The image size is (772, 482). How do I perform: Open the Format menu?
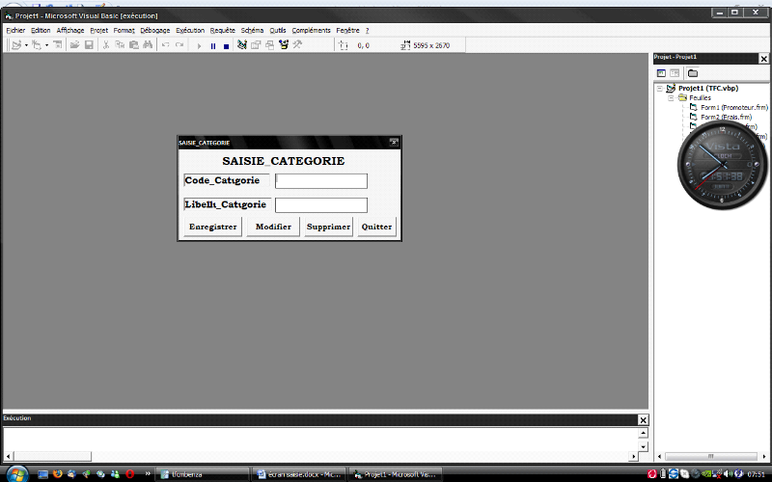pos(124,31)
